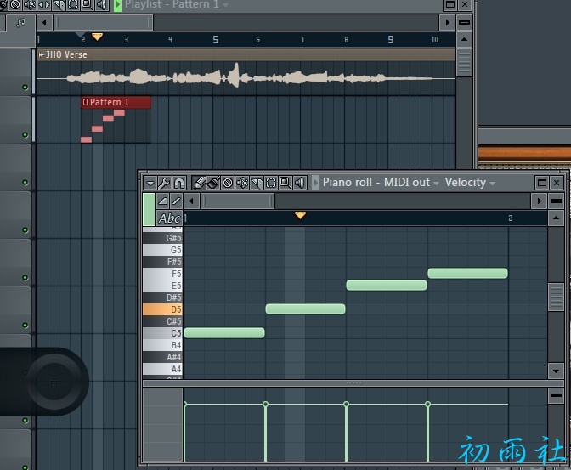
Task: Click the F#5 piano key
Action: (x=162, y=262)
